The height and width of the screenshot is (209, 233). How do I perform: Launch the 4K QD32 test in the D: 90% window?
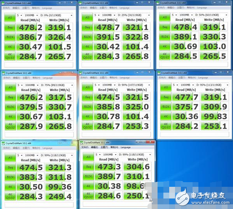(x=88, y=126)
